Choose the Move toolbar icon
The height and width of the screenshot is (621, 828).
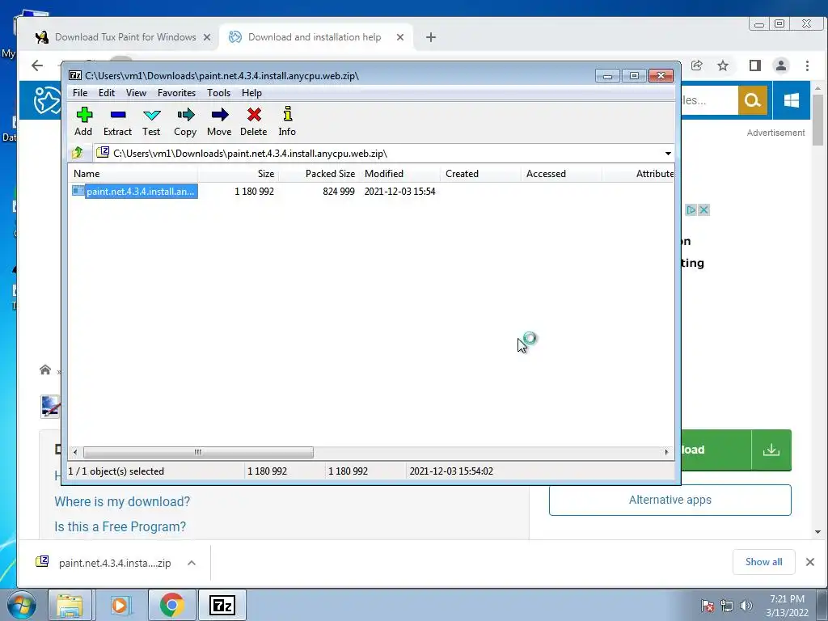point(219,121)
